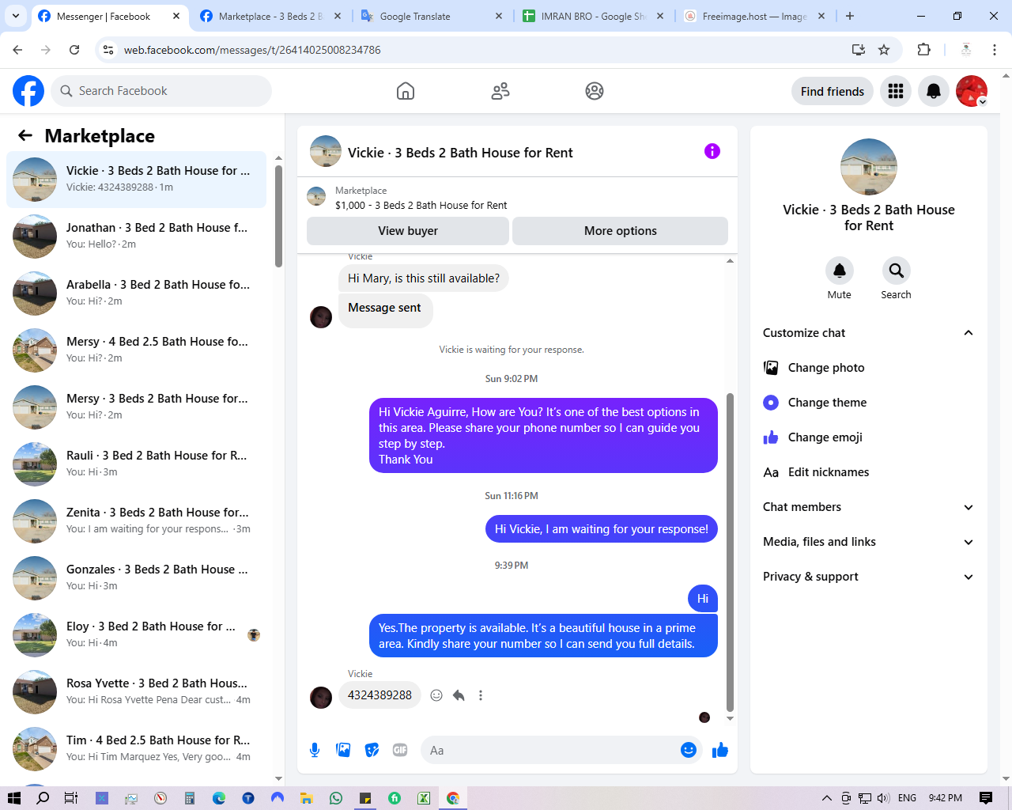
Task: Open Arabella 3 Bed 2 Bath chat
Action: coord(137,293)
